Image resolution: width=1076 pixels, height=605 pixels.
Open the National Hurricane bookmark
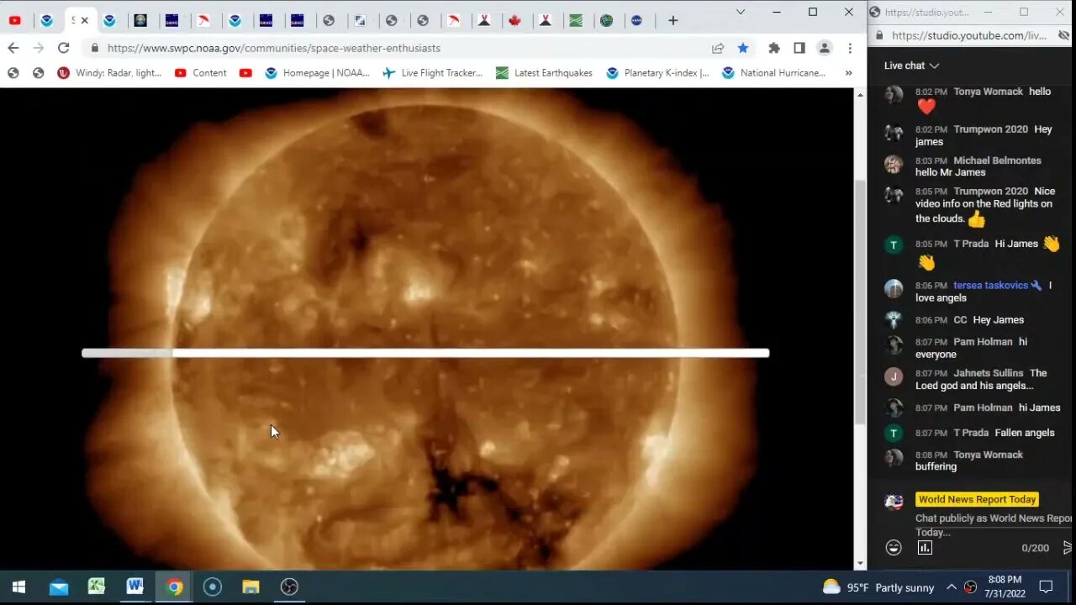pyautogui.click(x=773, y=73)
